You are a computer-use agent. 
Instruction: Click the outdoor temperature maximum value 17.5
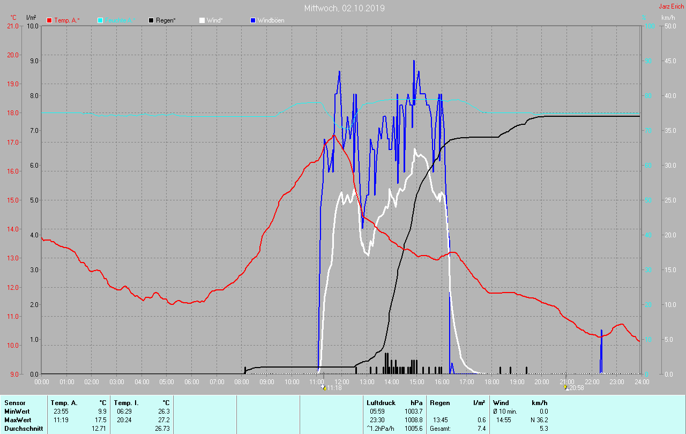pyautogui.click(x=100, y=420)
